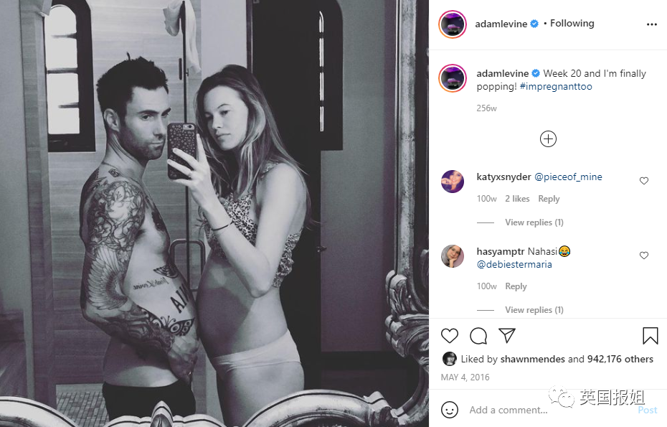Image resolution: width=667 pixels, height=427 pixels.
Task: Like the post with heart icon
Action: click(x=449, y=336)
